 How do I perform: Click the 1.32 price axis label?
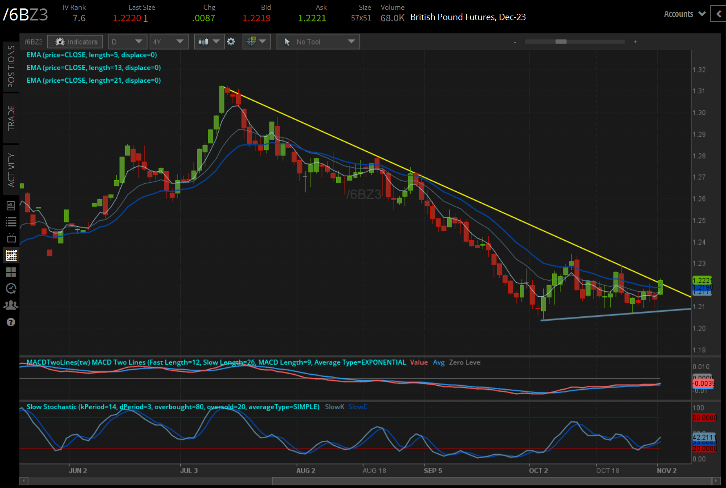(699, 70)
